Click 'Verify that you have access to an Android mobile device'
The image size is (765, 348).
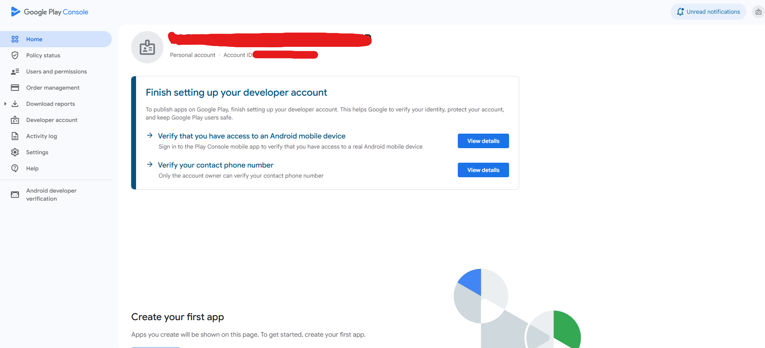point(252,136)
